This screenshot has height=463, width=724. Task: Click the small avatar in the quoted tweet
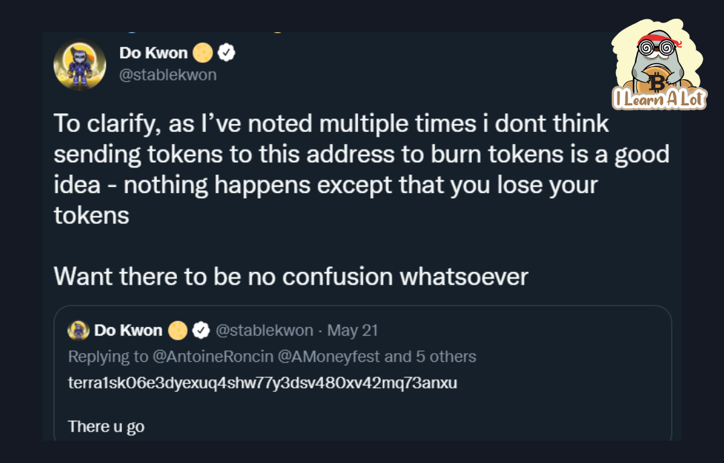point(78,330)
